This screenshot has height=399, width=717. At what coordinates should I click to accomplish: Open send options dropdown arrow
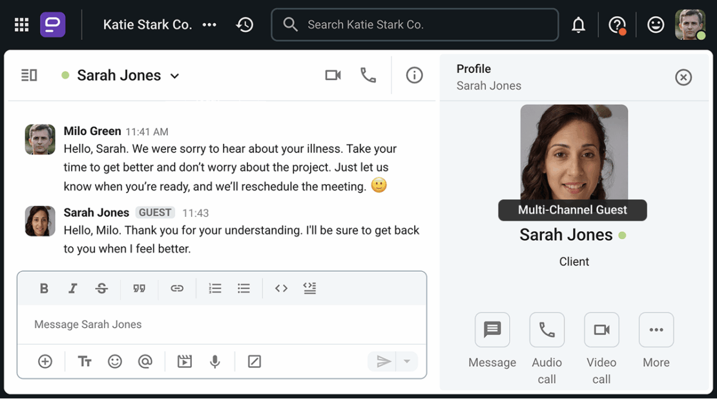pyautogui.click(x=406, y=362)
